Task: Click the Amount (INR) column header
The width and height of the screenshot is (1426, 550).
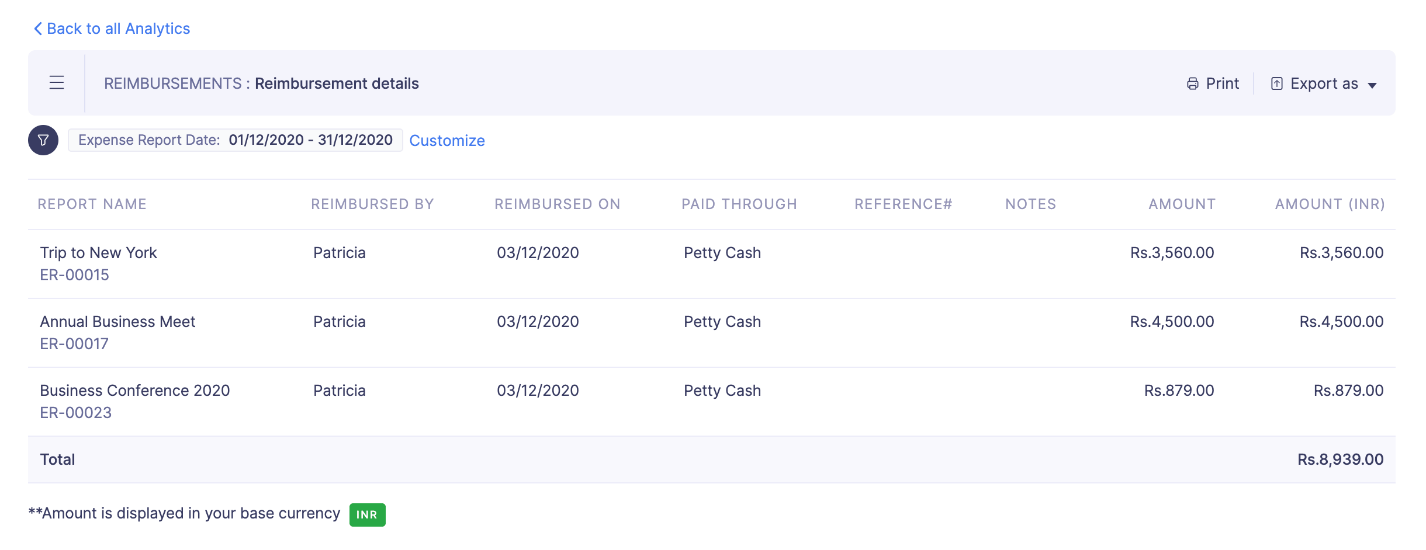Action: (x=1330, y=204)
